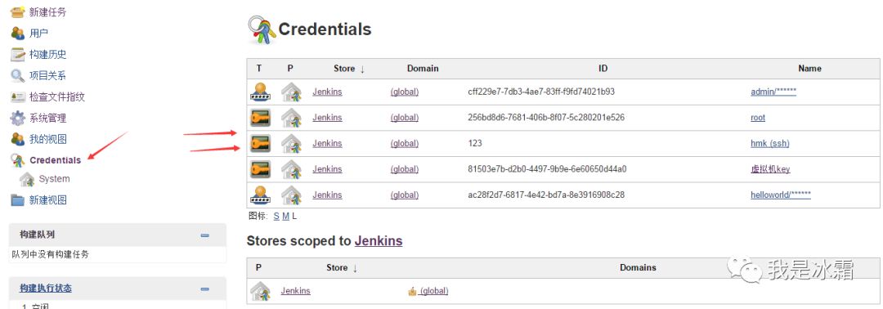This screenshot has height=309, width=883.
Task: Sort credentials by Store column arrow
Action: click(362, 69)
